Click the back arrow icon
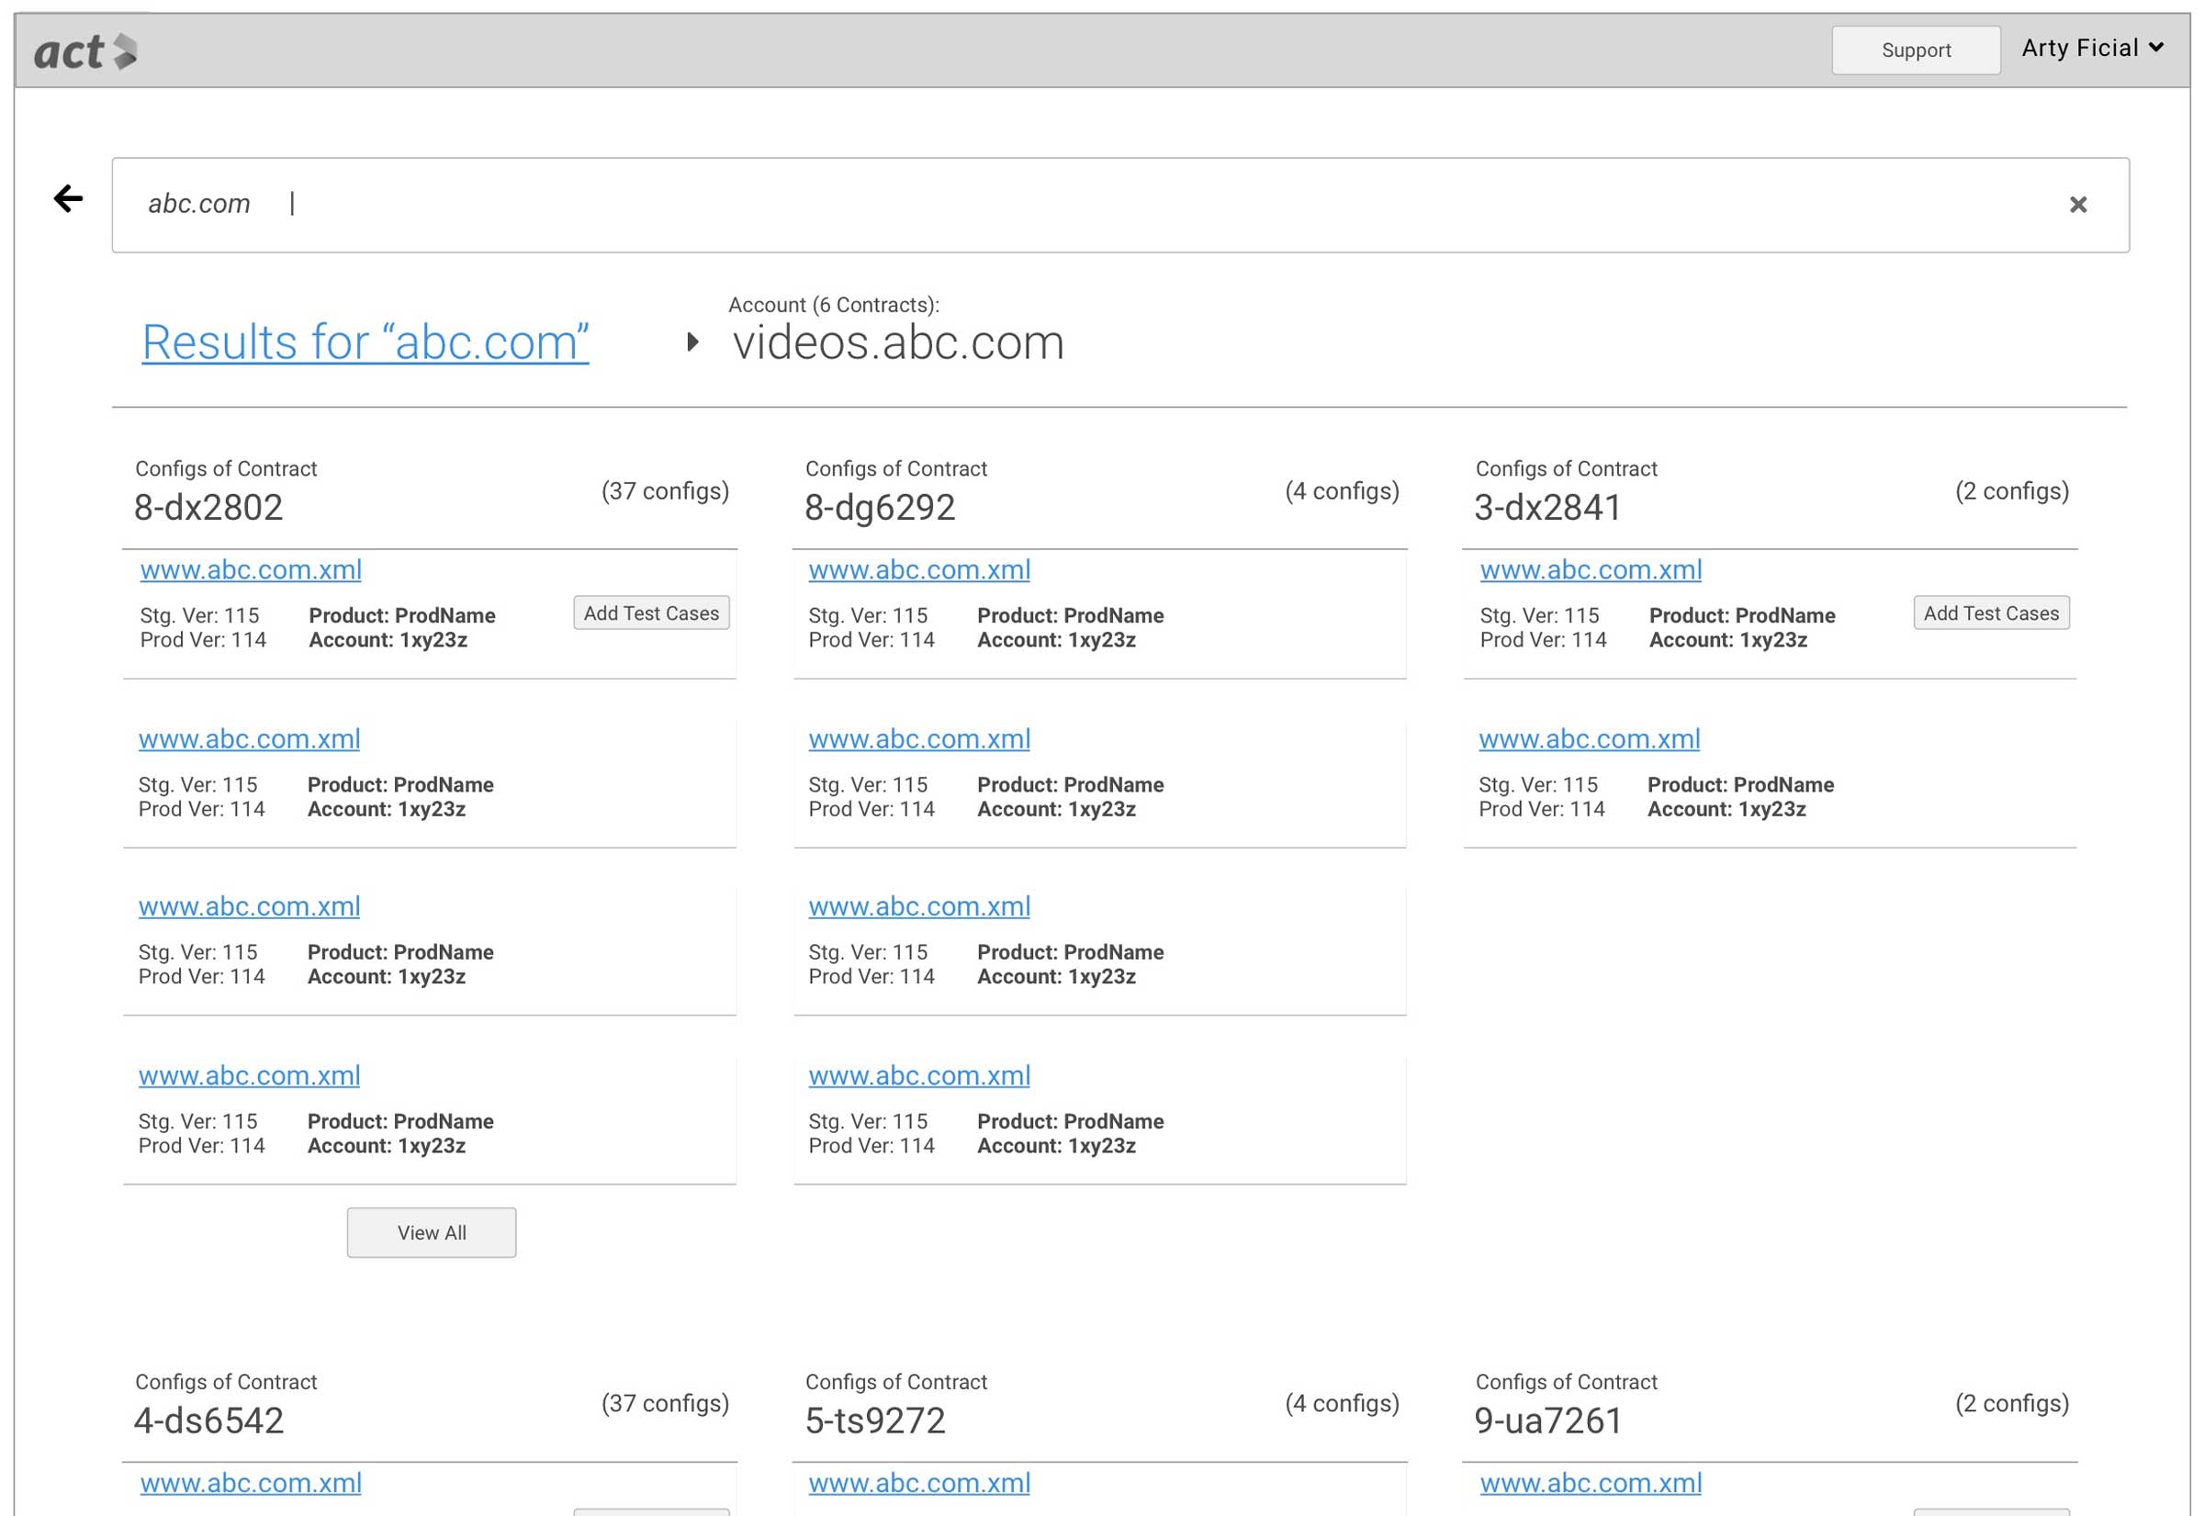 pos(68,198)
